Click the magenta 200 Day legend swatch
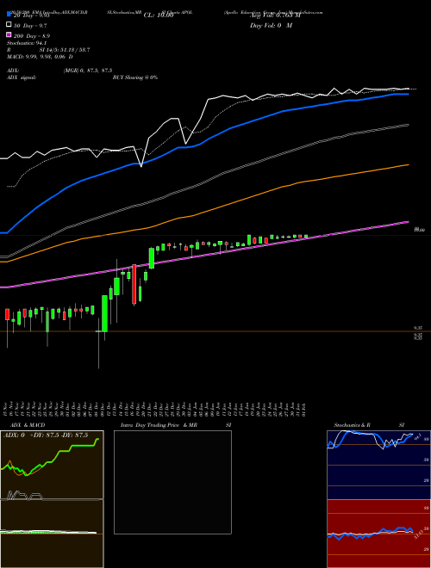 [9, 34]
